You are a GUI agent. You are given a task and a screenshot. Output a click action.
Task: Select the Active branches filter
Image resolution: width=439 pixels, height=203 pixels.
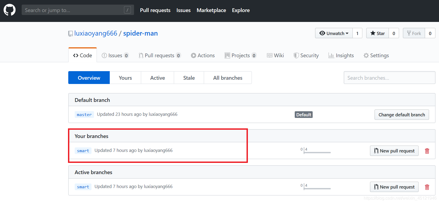tap(157, 78)
